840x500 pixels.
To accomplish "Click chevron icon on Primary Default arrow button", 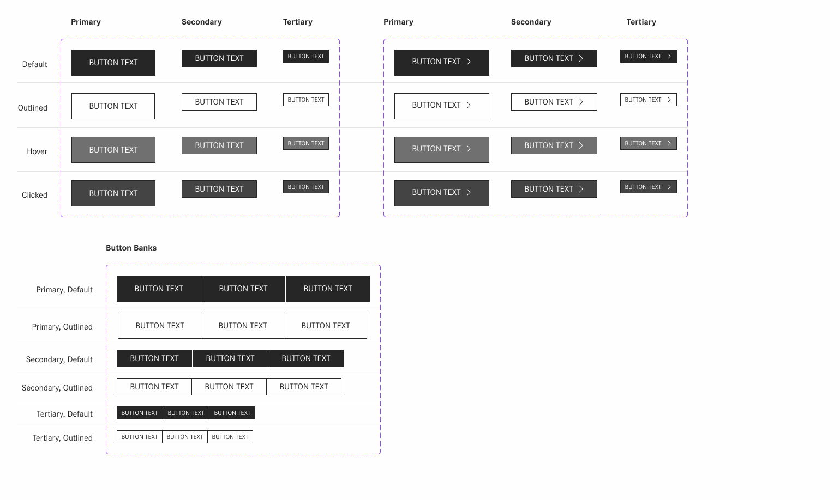I will [469, 62].
